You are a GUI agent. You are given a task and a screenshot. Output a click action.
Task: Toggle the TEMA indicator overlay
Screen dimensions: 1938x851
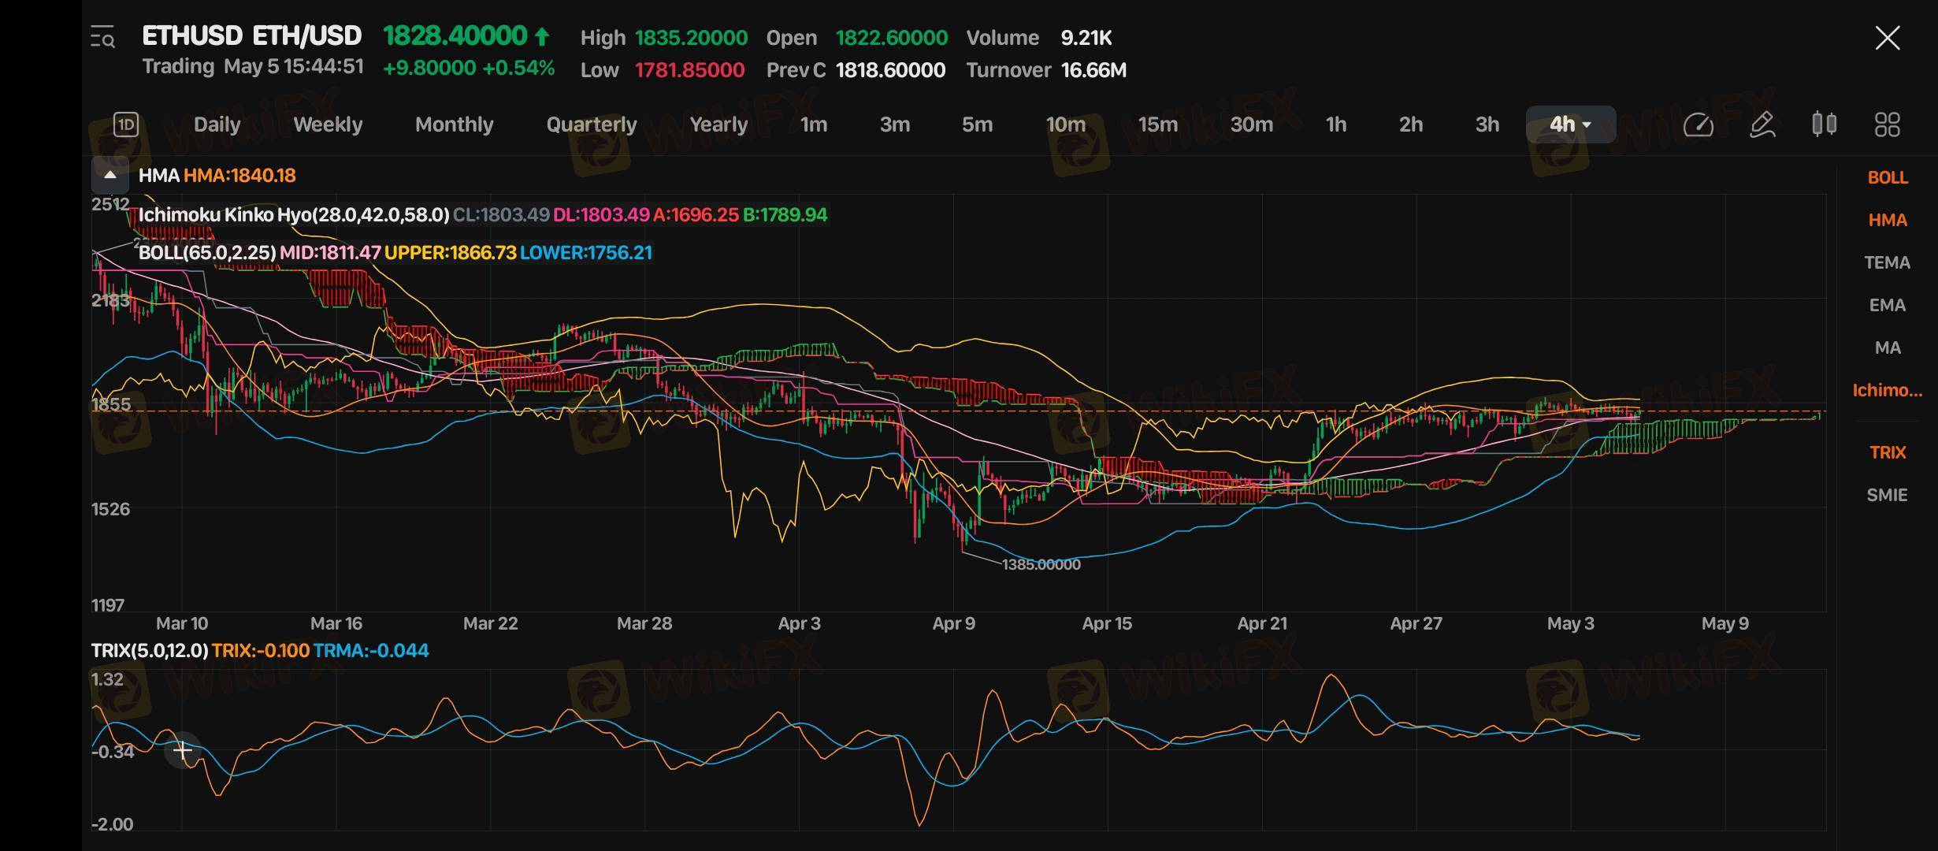point(1887,263)
